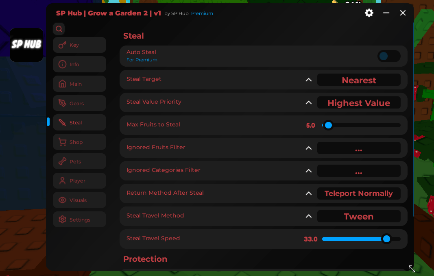The height and width of the screenshot is (276, 434).
Task: Expand the Steal Travel Method chevron
Action: 309,216
